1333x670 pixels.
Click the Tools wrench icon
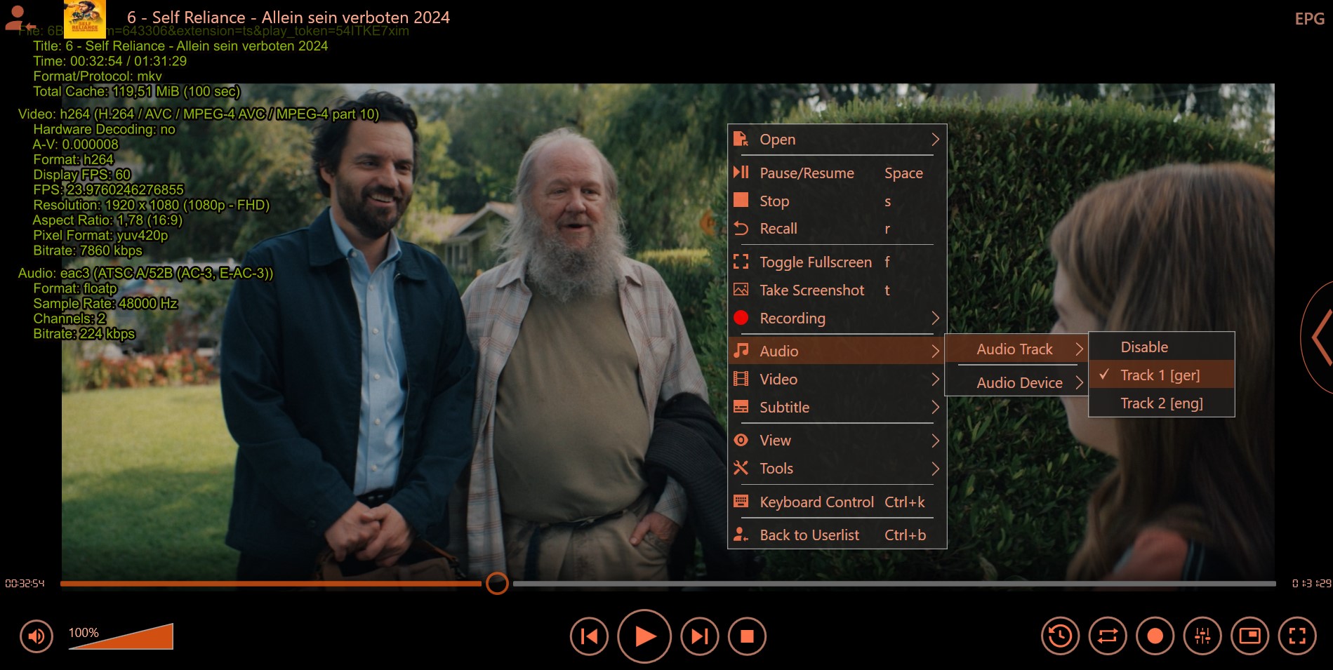pyautogui.click(x=741, y=467)
